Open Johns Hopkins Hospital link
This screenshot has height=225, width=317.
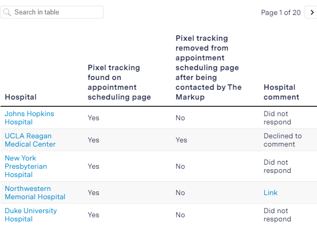coord(29,118)
